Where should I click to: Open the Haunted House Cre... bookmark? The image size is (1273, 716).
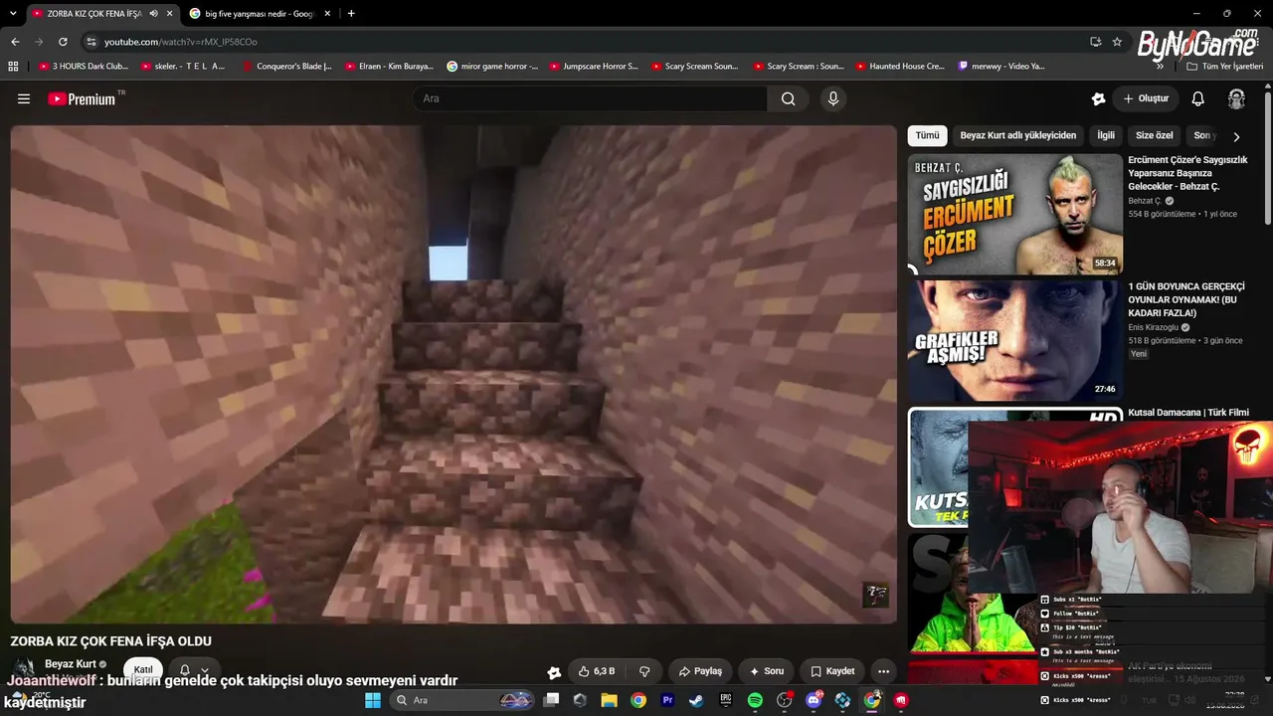[x=898, y=67]
